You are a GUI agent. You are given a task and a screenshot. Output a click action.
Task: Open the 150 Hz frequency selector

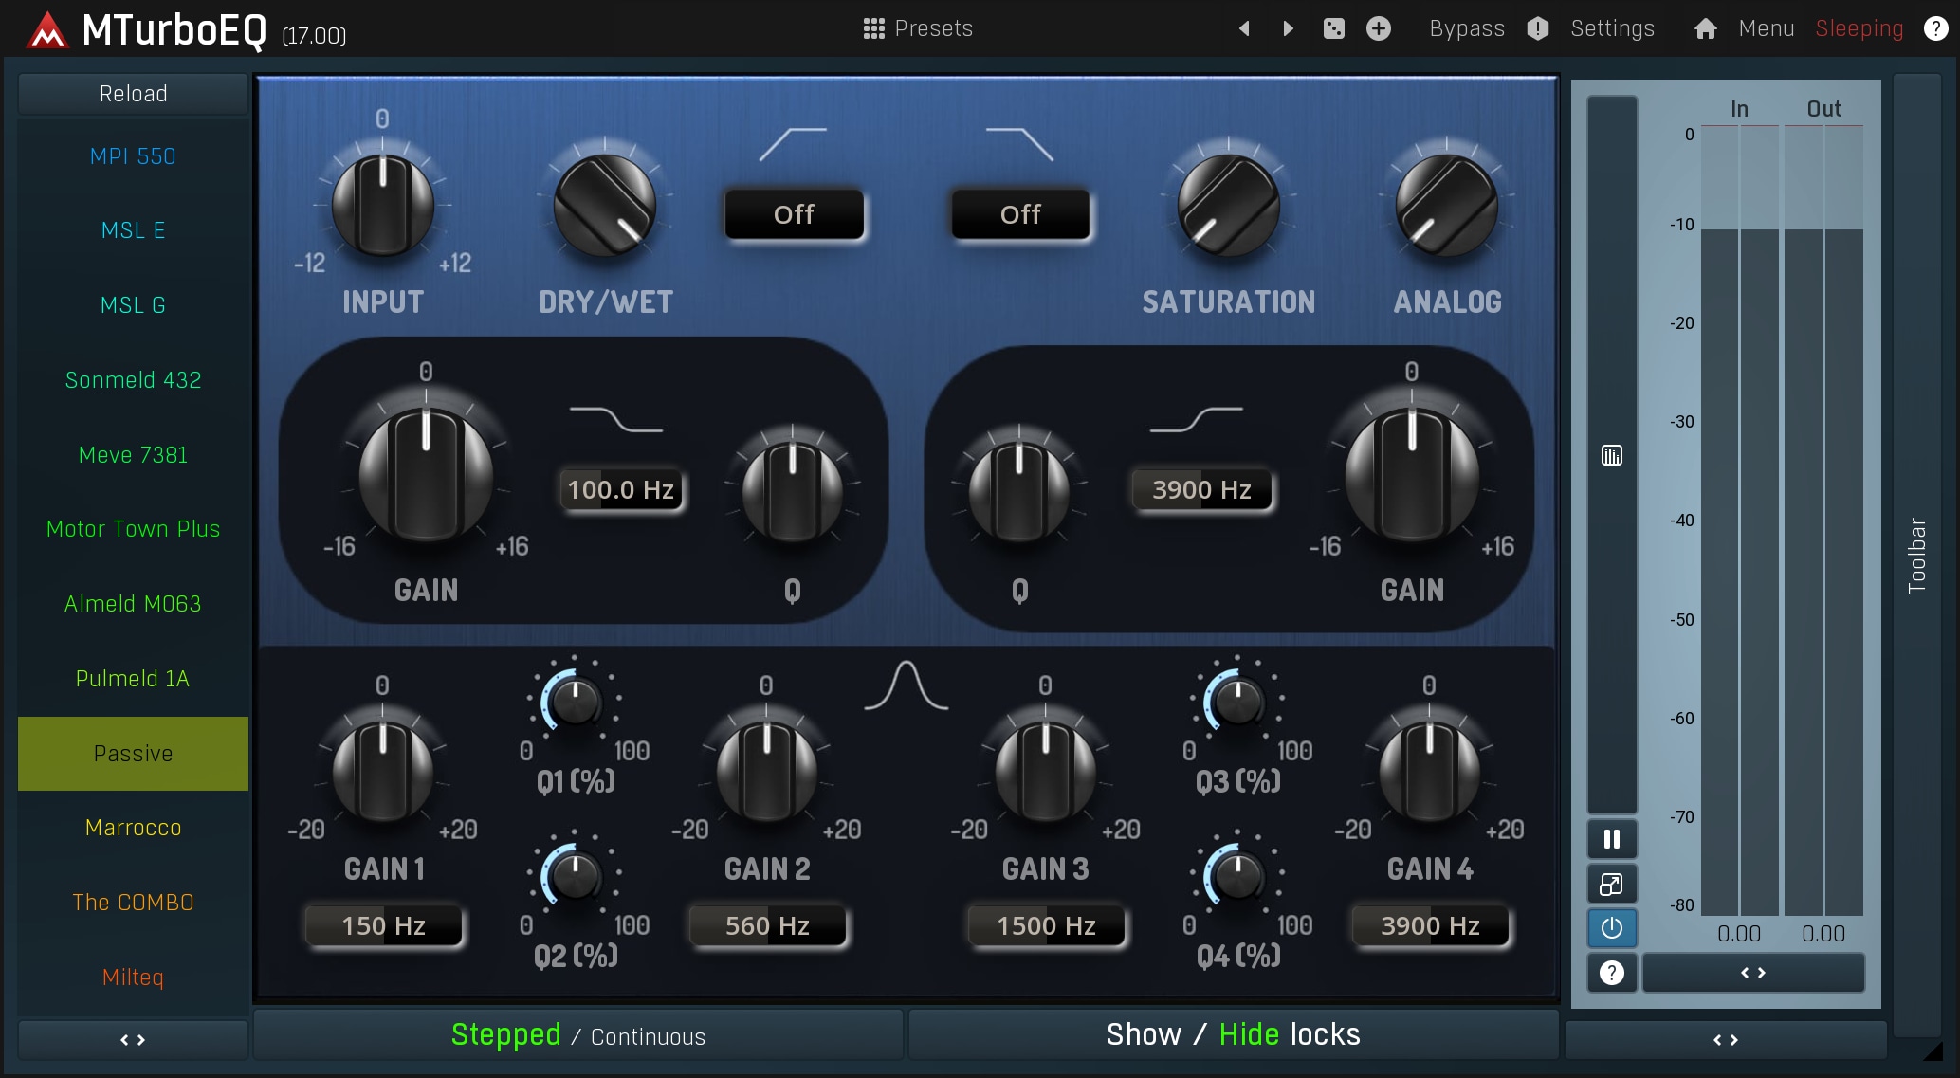pyautogui.click(x=383, y=925)
